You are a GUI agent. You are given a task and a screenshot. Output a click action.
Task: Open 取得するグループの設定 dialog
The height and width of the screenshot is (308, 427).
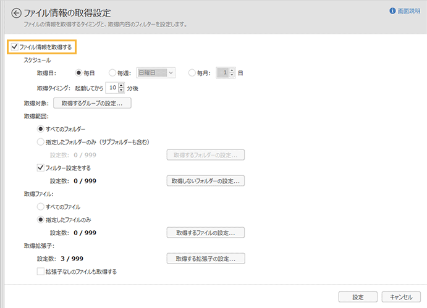pyautogui.click(x=92, y=103)
